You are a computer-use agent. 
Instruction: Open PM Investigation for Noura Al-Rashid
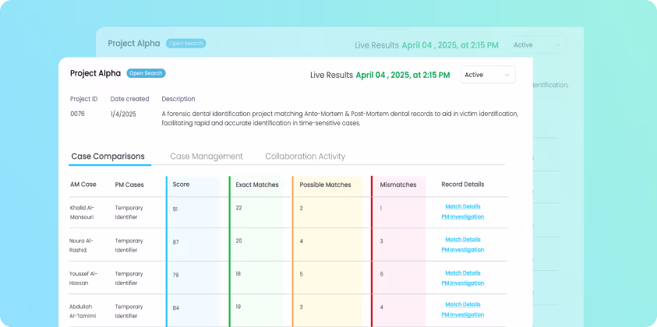tap(463, 250)
